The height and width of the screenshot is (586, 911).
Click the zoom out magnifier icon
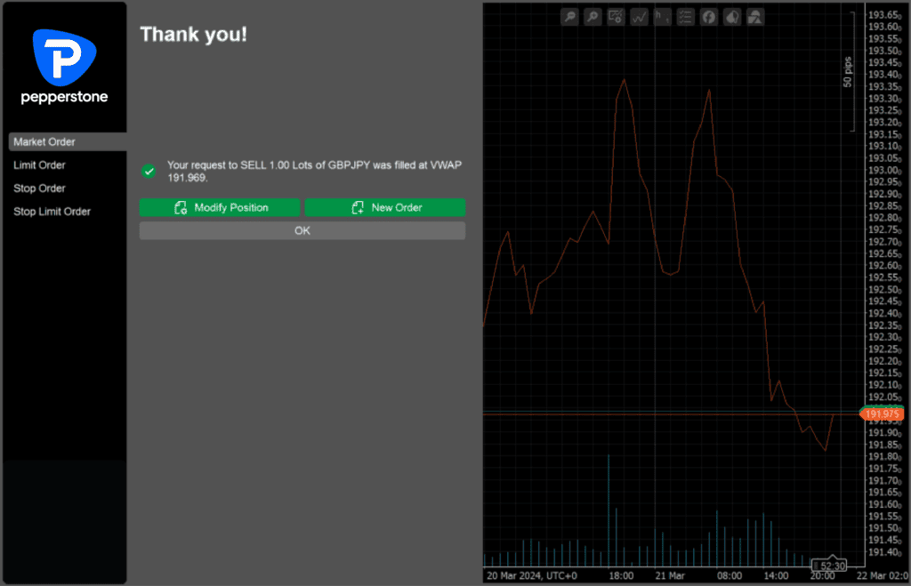[x=569, y=17]
